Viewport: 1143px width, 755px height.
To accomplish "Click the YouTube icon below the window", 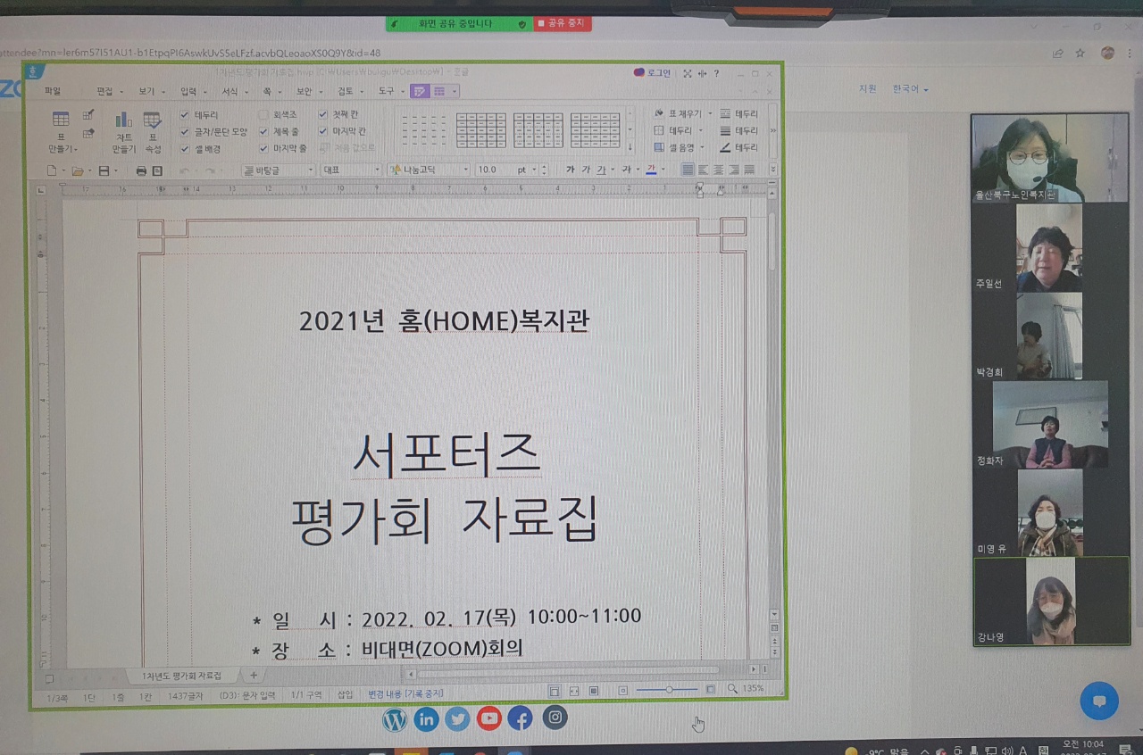I will 488,718.
